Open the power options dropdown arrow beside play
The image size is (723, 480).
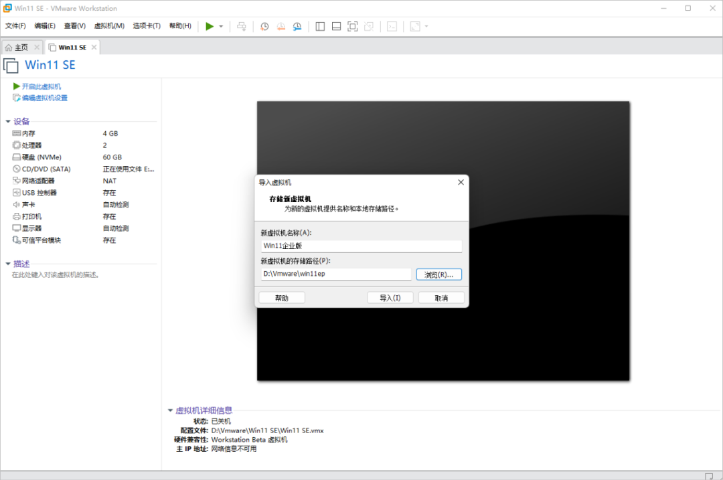221,27
